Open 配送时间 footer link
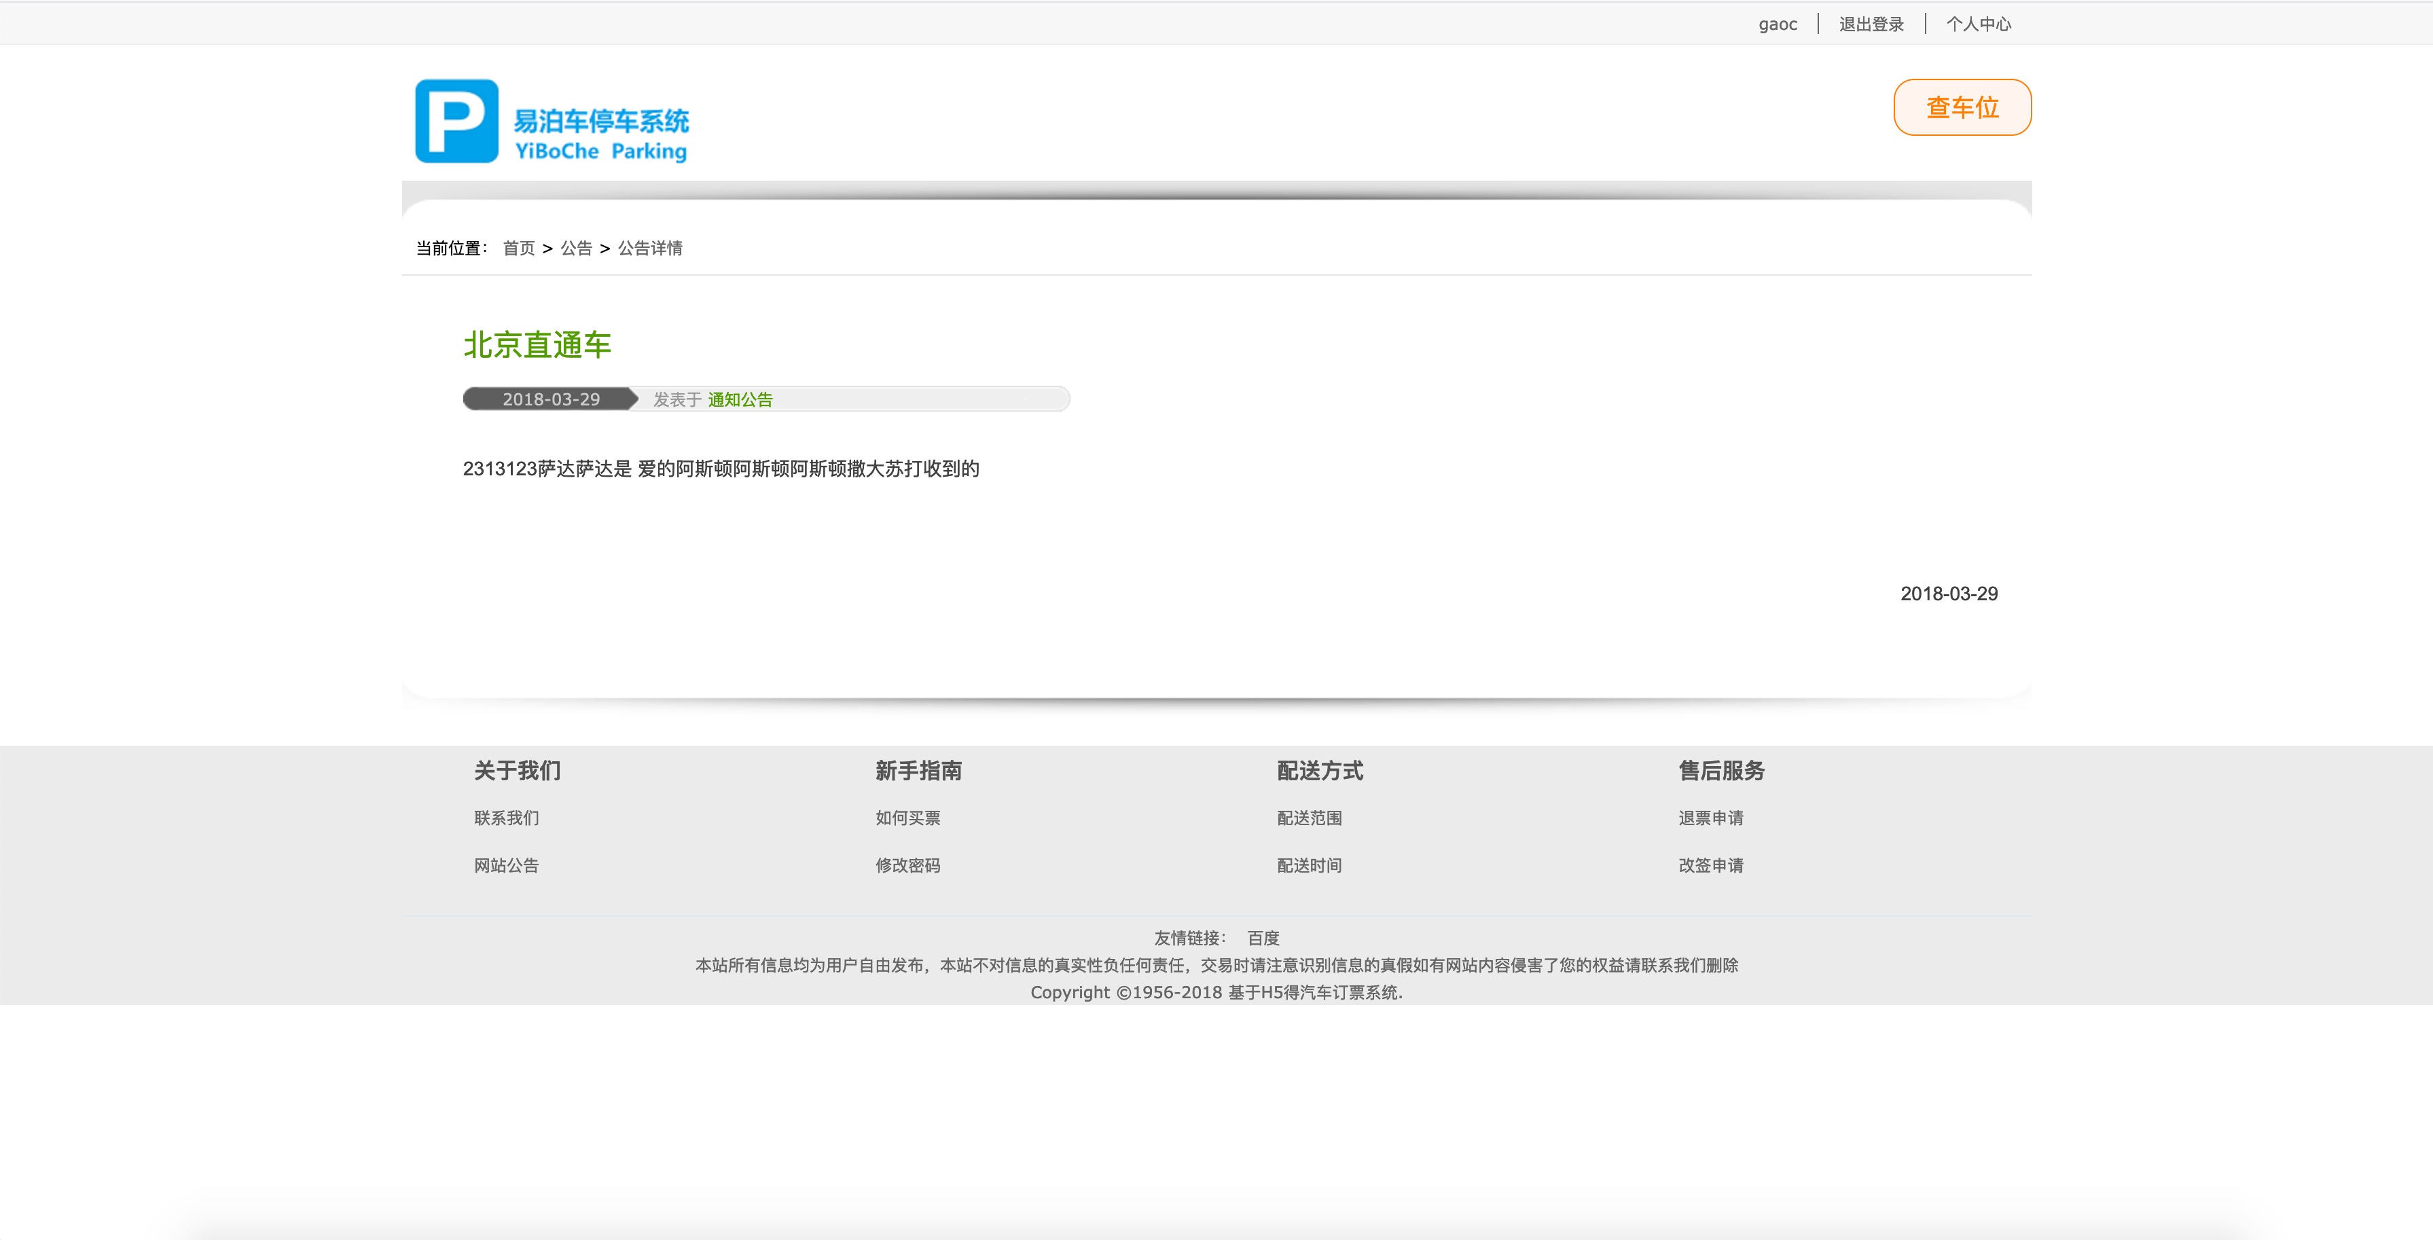The height and width of the screenshot is (1240, 2433). (1309, 865)
